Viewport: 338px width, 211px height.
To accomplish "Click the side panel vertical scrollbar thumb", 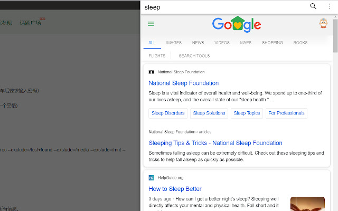I will tap(335, 36).
